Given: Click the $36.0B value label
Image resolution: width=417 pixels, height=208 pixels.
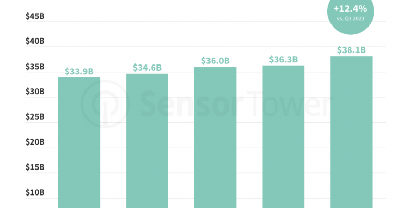Looking at the screenshot, I should [215, 61].
